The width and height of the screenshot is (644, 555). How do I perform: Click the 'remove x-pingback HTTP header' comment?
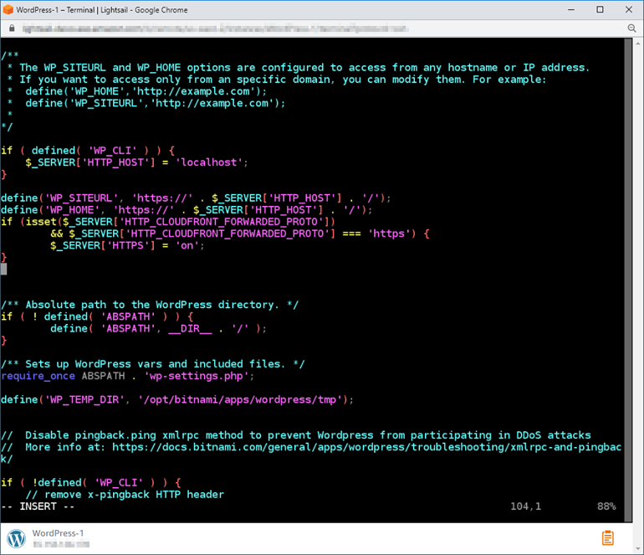tap(125, 495)
